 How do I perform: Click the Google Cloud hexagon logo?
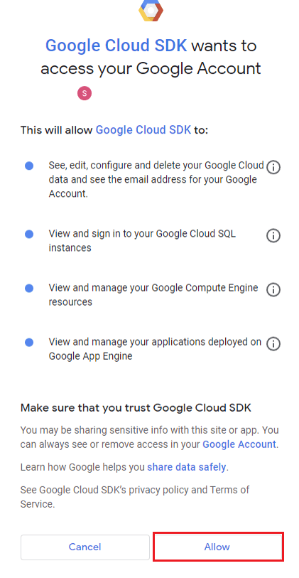pyautogui.click(x=151, y=11)
